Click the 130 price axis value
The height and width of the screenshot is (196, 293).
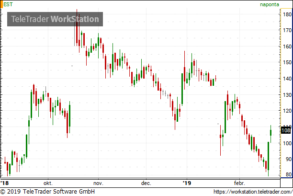click(x=287, y=95)
